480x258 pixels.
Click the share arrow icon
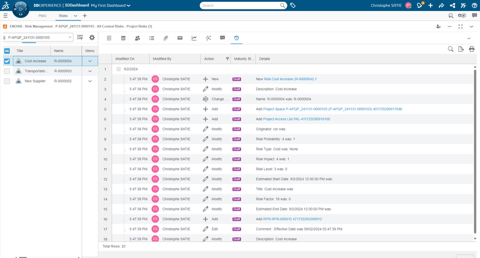point(441,5)
